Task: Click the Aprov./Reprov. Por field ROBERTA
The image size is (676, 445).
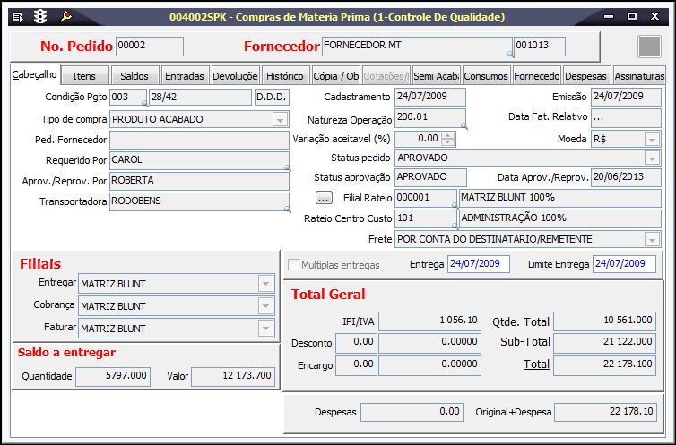Action: (x=199, y=181)
